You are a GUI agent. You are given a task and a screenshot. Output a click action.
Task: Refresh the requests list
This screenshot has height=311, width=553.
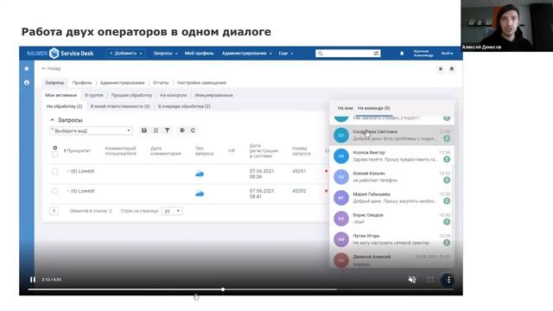(x=193, y=130)
